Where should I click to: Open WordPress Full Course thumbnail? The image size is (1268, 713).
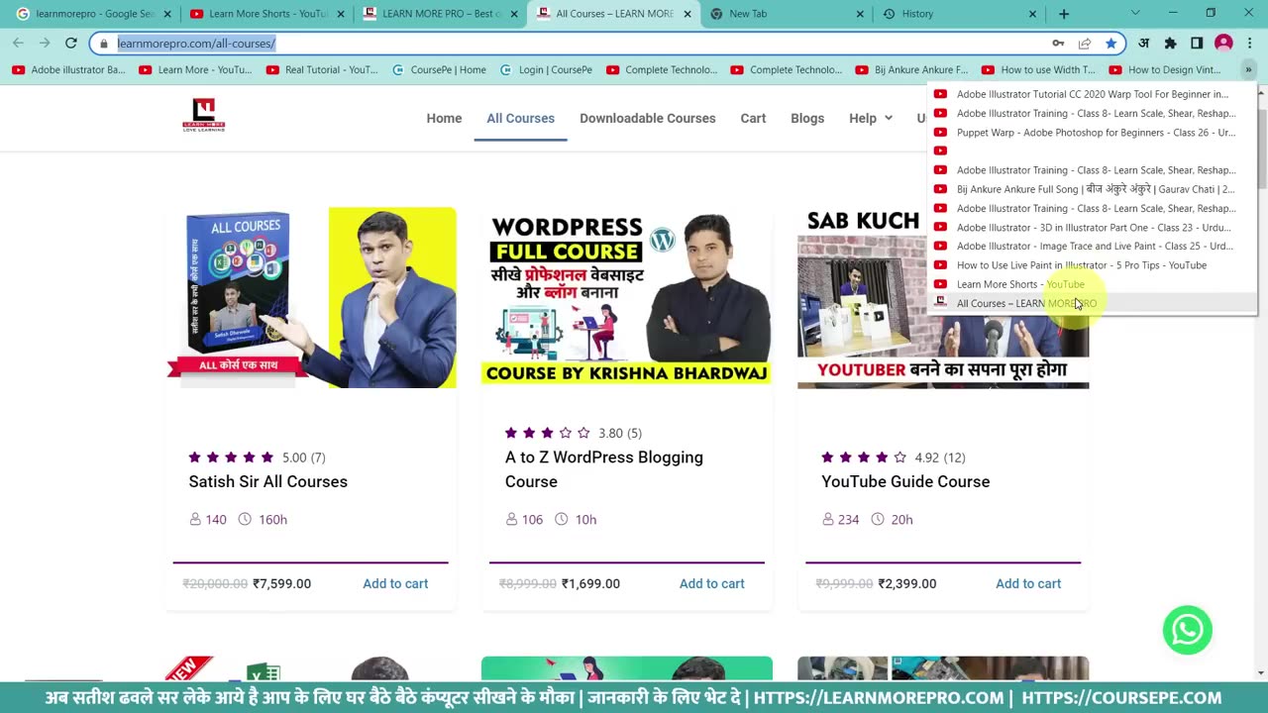coord(627,297)
